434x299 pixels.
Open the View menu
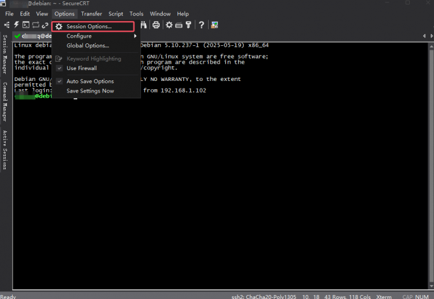41,14
